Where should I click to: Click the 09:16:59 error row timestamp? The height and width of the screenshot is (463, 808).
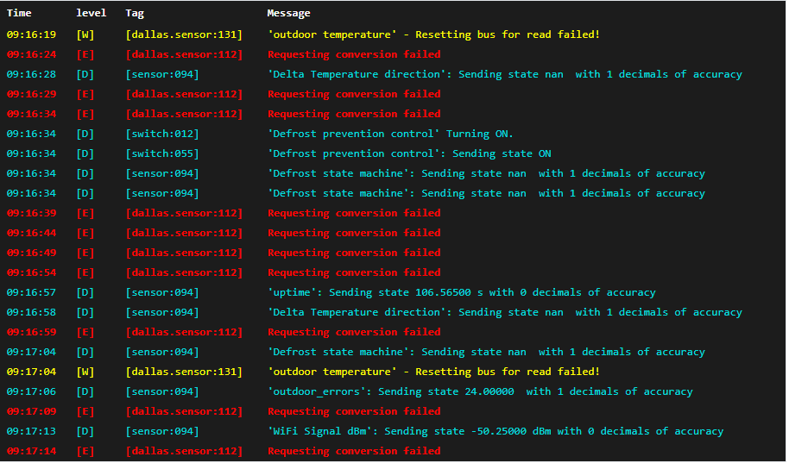[x=31, y=332]
